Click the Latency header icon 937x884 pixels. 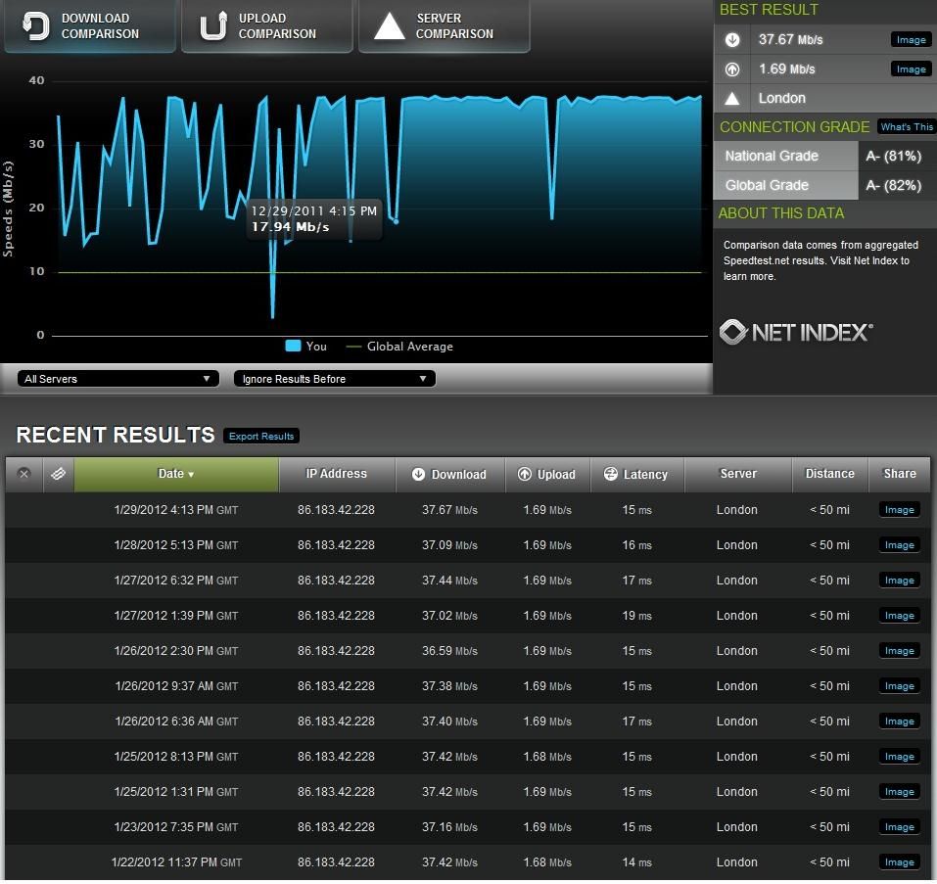pyautogui.click(x=611, y=474)
